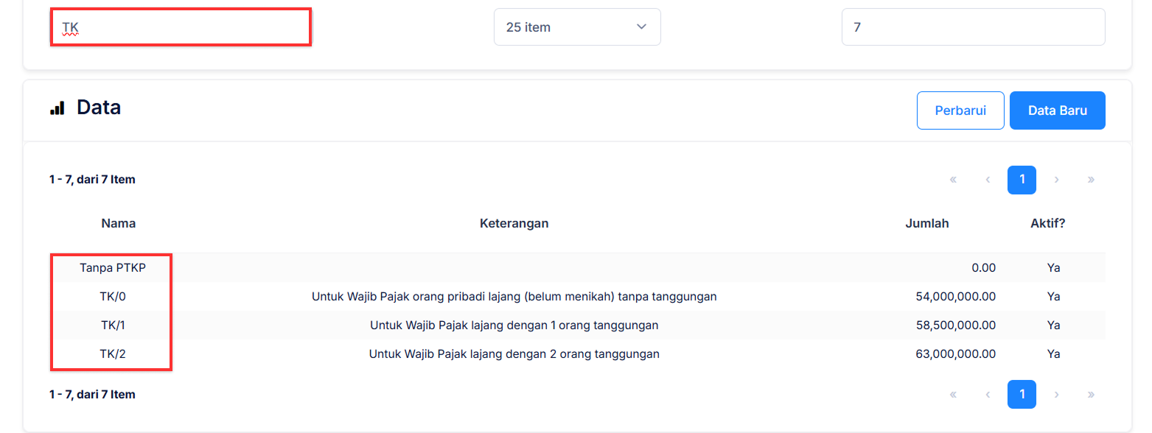
Task: Click the Perbarui button
Action: tap(960, 110)
